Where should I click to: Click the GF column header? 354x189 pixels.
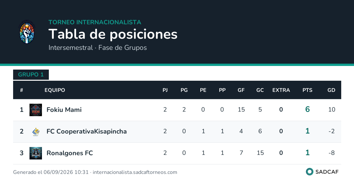(x=241, y=90)
